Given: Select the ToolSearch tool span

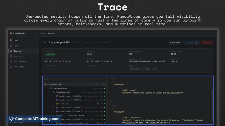Looking at the screenshot, I should click(x=75, y=104).
